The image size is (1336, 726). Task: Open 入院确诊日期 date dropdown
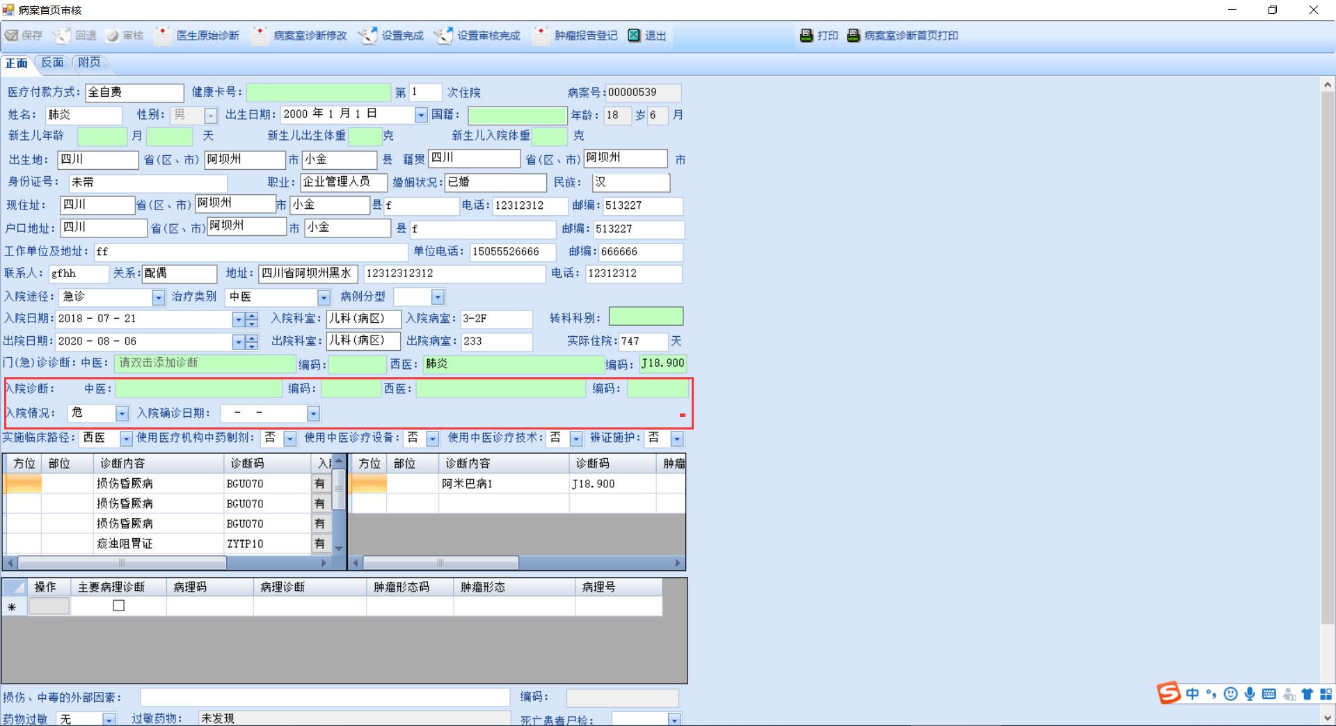313,414
